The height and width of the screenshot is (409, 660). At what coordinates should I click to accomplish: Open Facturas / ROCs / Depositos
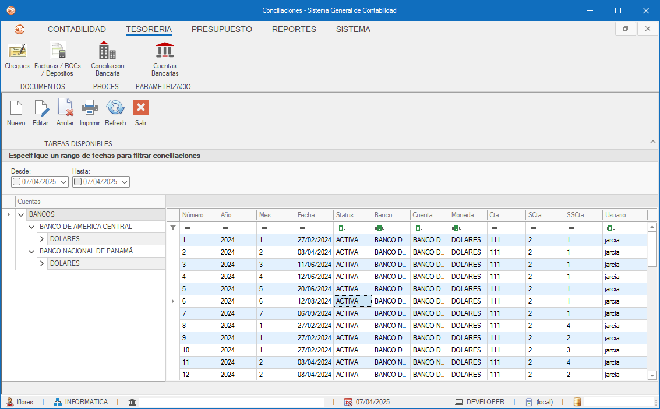(x=58, y=59)
